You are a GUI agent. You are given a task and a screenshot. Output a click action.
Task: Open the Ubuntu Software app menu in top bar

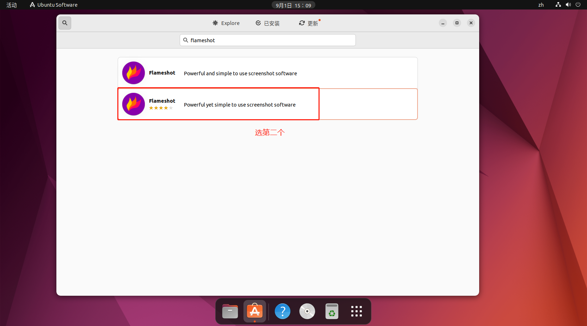point(54,5)
